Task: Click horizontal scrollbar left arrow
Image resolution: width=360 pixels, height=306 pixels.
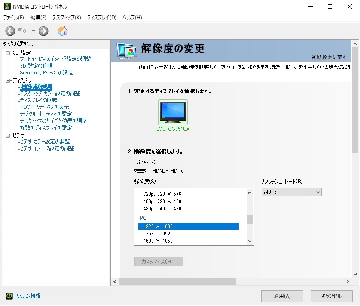Action: pyautogui.click(x=115, y=281)
